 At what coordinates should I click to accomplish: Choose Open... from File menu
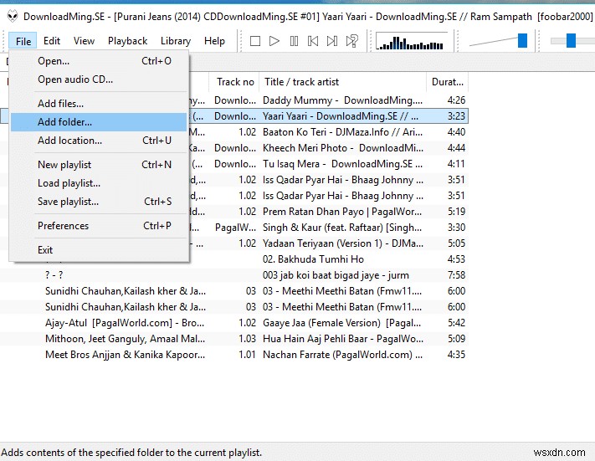pyautogui.click(x=99, y=61)
